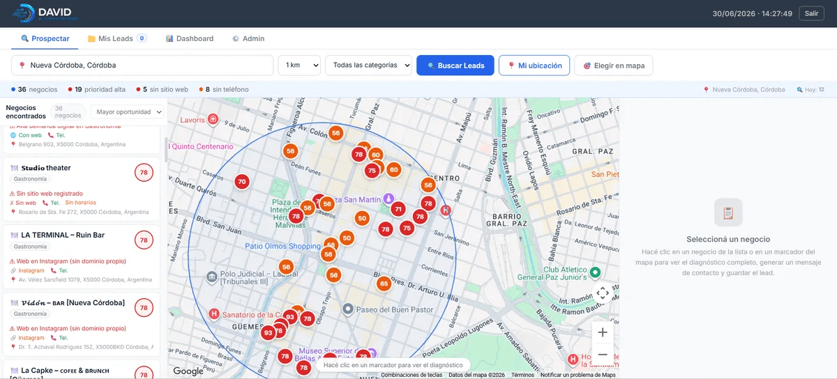Click the Paseo del Buen Pastor pin
The width and height of the screenshot is (837, 379).
pos(348,309)
